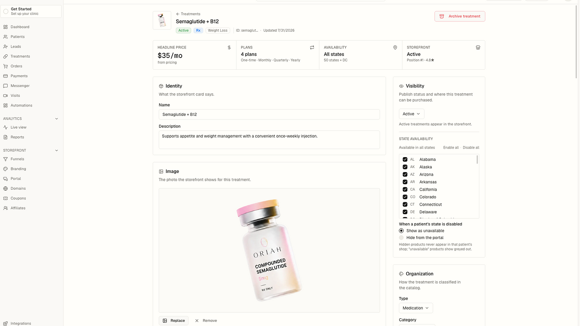Click the Domains globe icon

pos(5,188)
